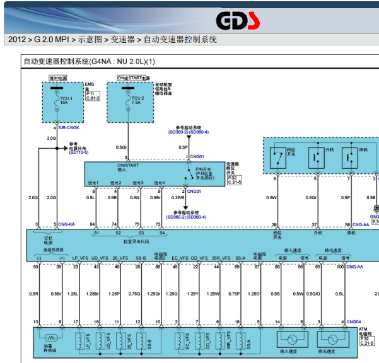Click the 降档 push switch symbol
The width and height of the screenshot is (379, 363).
[350, 158]
